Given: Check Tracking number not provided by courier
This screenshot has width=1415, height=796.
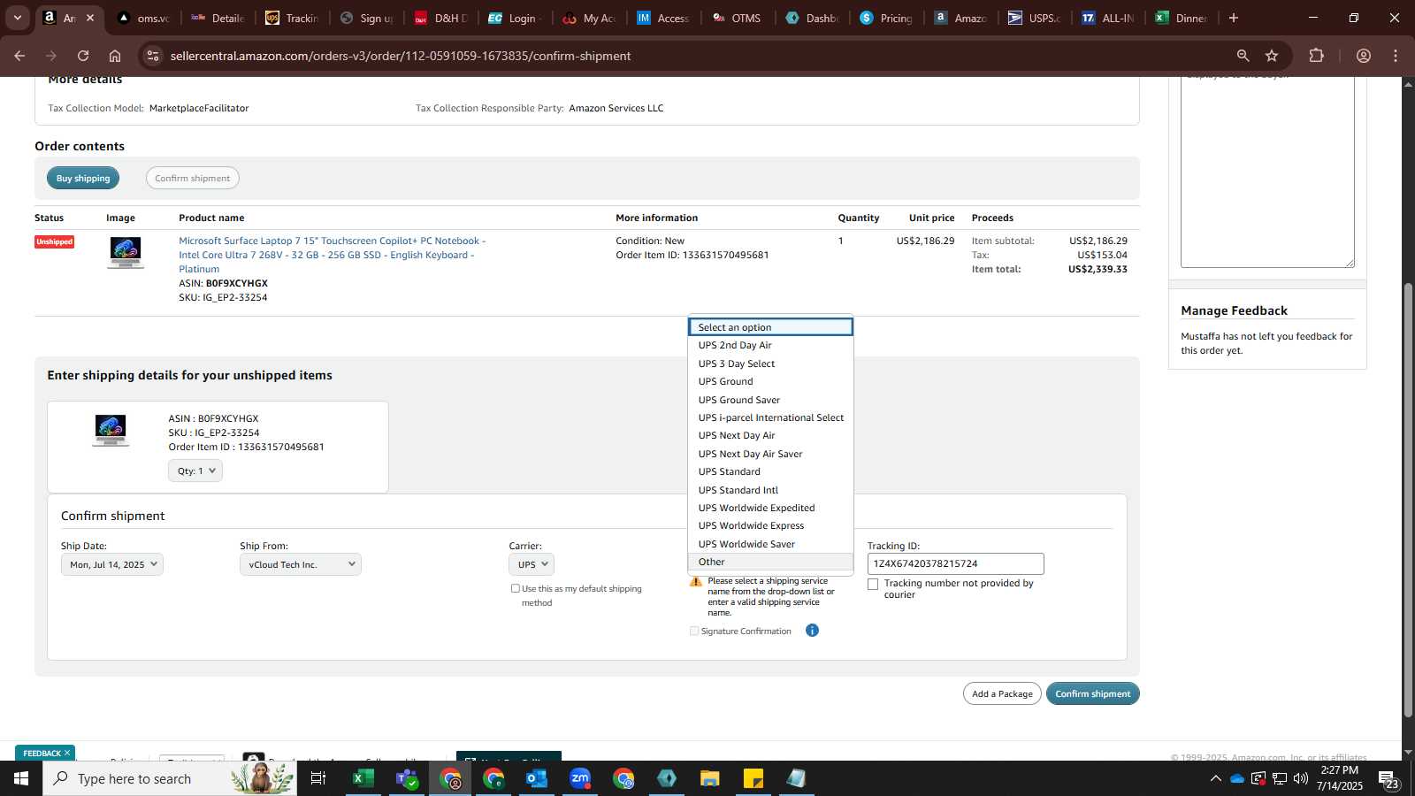Looking at the screenshot, I should (x=873, y=585).
